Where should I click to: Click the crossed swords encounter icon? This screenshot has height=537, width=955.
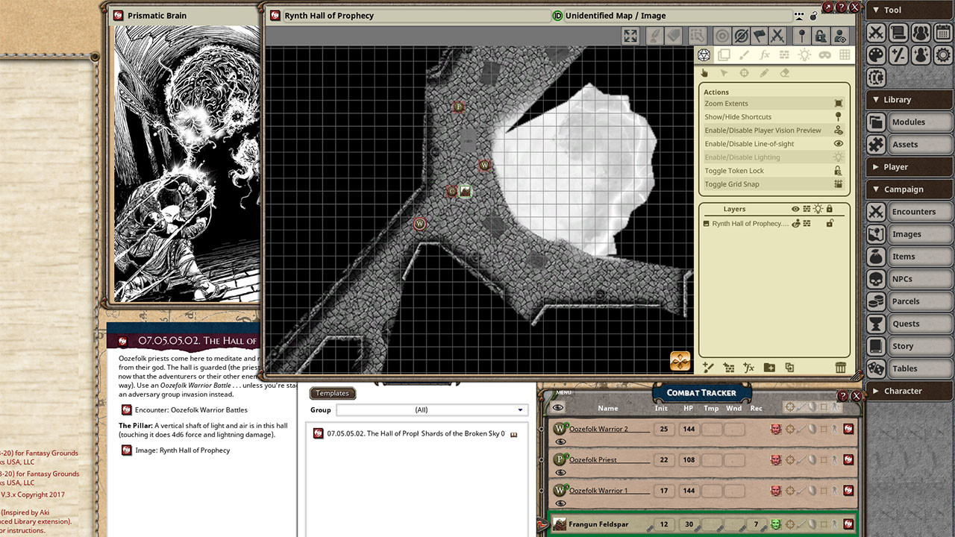[779, 35]
